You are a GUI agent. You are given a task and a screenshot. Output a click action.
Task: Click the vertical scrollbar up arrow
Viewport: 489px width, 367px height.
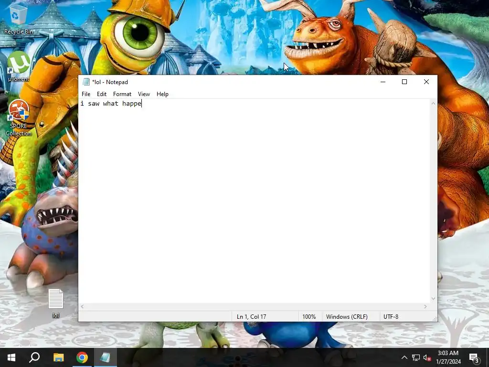click(x=433, y=103)
